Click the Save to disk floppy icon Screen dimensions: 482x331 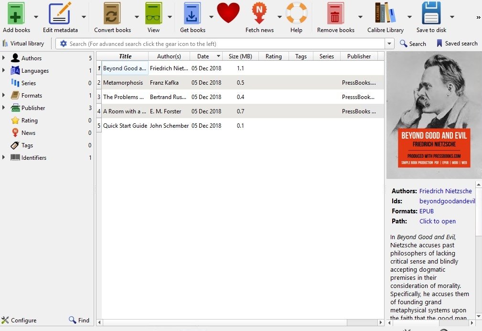431,13
